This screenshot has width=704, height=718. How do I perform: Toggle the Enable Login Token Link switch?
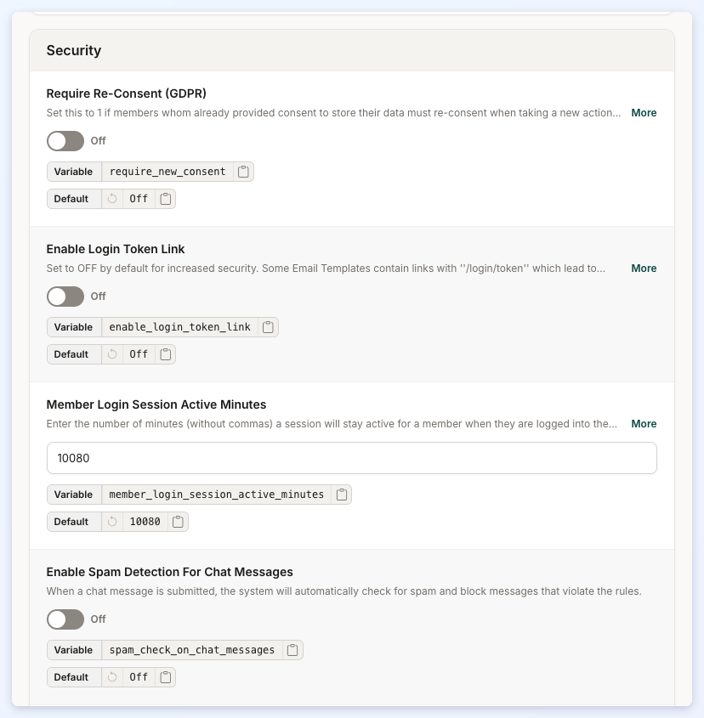point(65,297)
